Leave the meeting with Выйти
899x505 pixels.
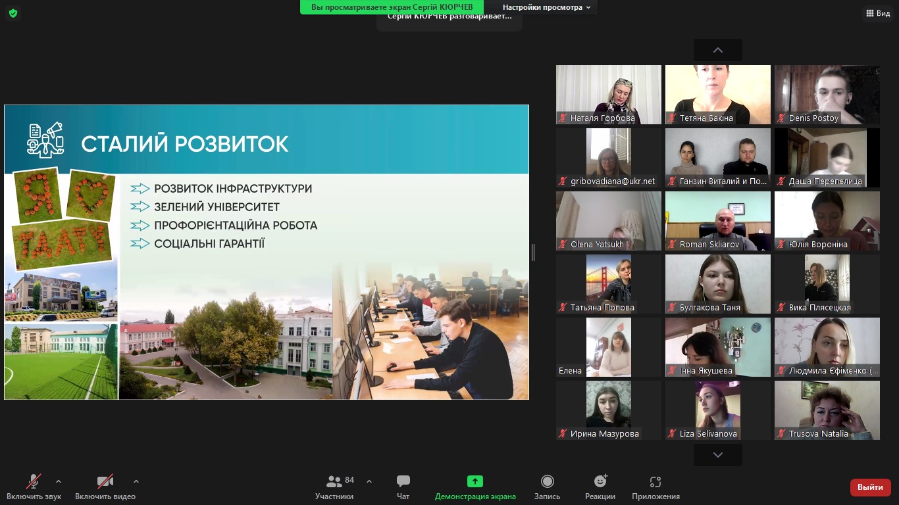871,487
